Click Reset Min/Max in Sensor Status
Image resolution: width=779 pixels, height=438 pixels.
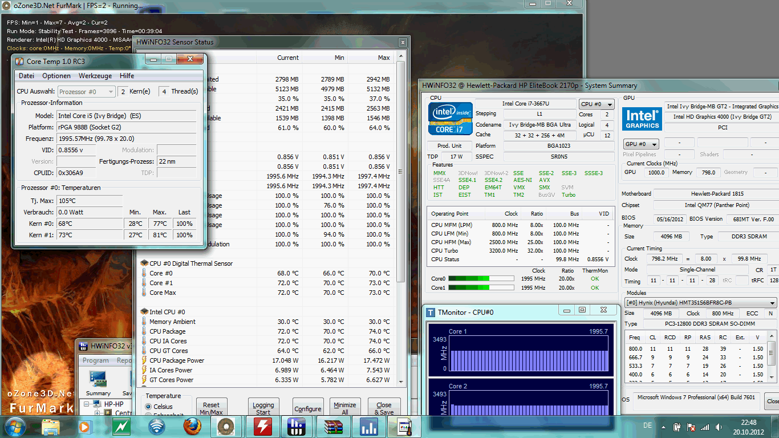pyautogui.click(x=212, y=408)
